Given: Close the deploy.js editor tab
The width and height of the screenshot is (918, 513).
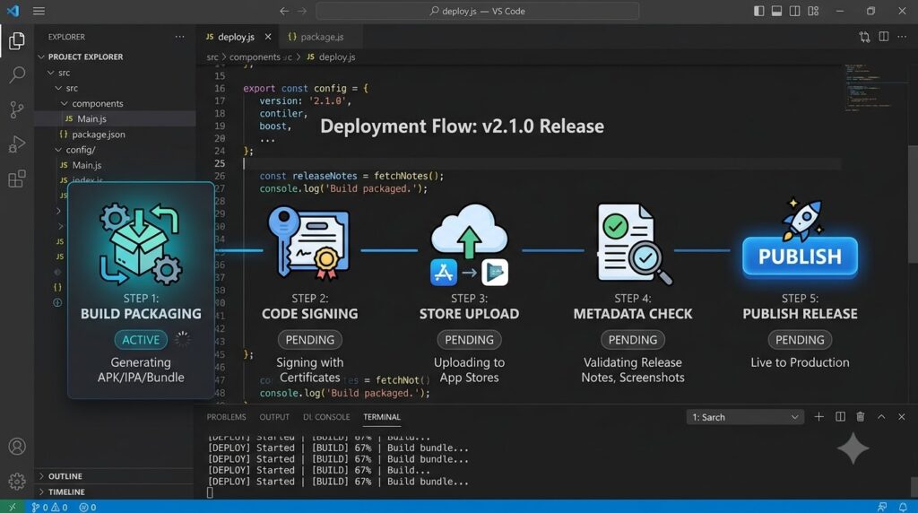Looking at the screenshot, I should point(267,36).
